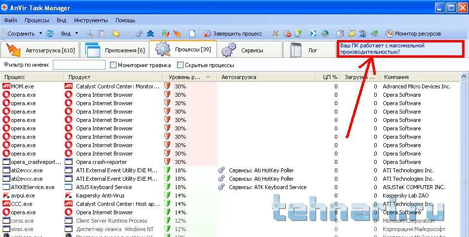Click the Завершить процесс button
Image resolution: width=469 pixels, height=237 pixels.
(x=233, y=34)
